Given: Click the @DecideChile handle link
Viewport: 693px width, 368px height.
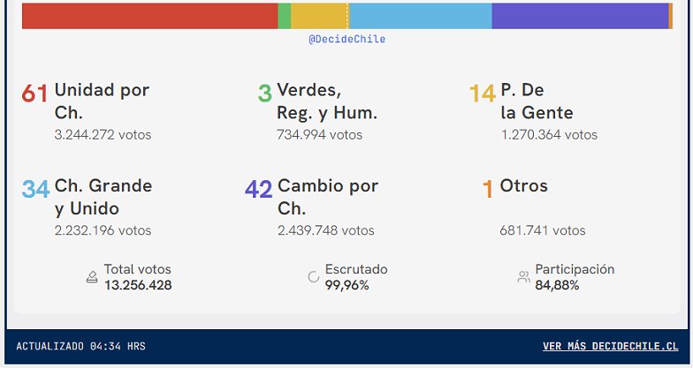Looking at the screenshot, I should 346,40.
